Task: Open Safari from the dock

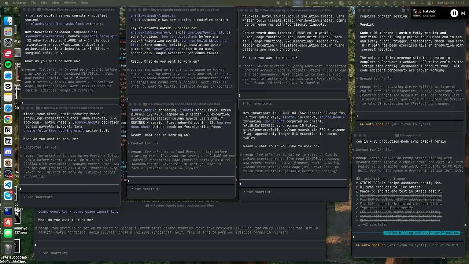Action: [x=8, y=108]
